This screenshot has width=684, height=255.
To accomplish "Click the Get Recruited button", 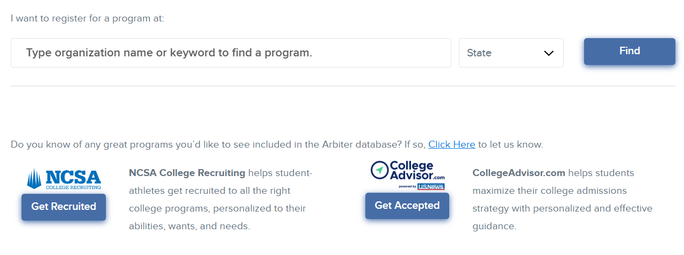I will (x=63, y=207).
